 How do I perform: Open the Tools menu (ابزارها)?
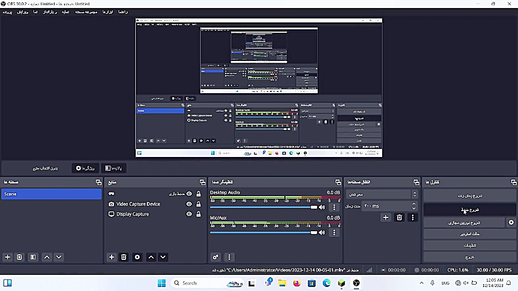(108, 12)
